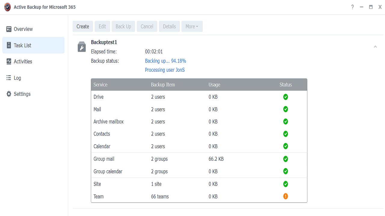385x216 pixels.
Task: Click 2 groups in Group mail row
Action: [x=159, y=159]
